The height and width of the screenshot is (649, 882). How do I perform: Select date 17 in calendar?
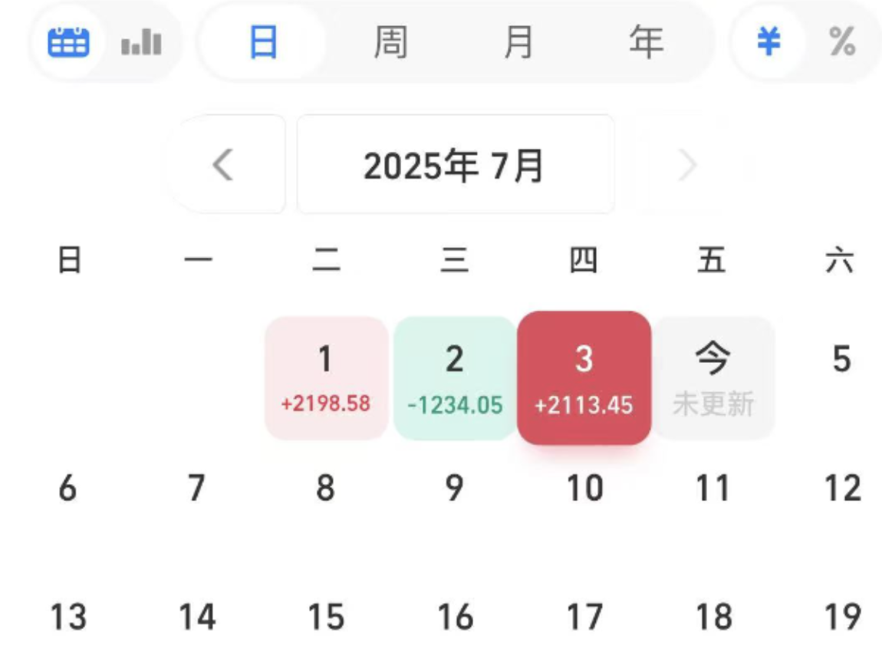coord(584,616)
